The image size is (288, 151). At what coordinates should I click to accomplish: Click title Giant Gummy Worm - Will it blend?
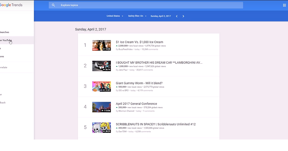tap(139, 83)
